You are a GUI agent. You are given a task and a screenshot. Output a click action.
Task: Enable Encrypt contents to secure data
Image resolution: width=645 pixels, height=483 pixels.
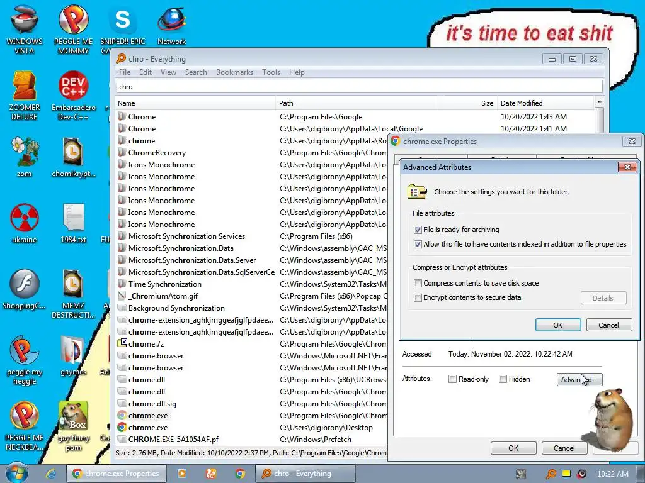click(x=418, y=297)
